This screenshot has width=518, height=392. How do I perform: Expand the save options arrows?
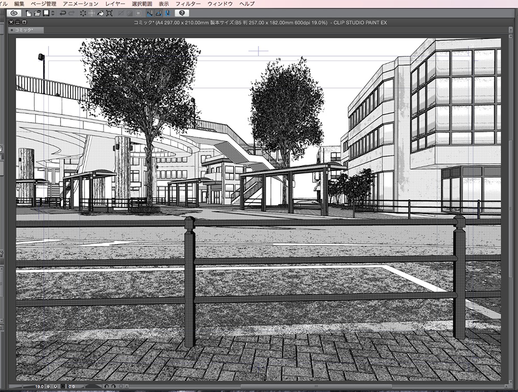point(53,13)
